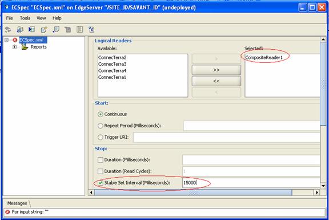Select the Continuous start radio button
Screen dimensions: 329x220
click(x=101, y=114)
